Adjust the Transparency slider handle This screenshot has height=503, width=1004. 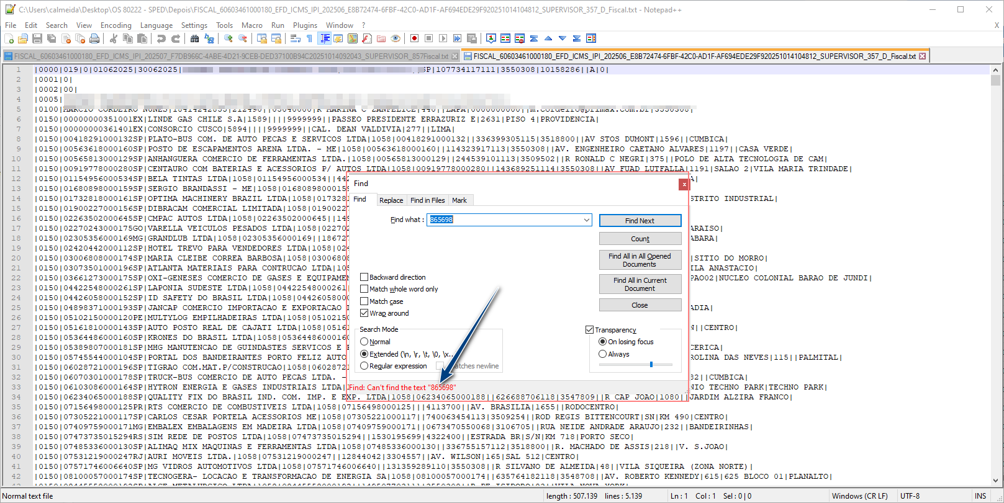(651, 365)
